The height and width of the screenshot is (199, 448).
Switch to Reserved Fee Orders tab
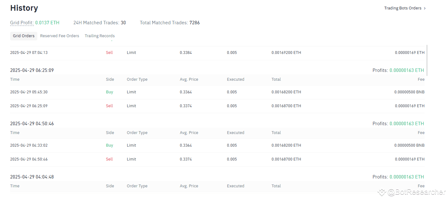[59, 36]
